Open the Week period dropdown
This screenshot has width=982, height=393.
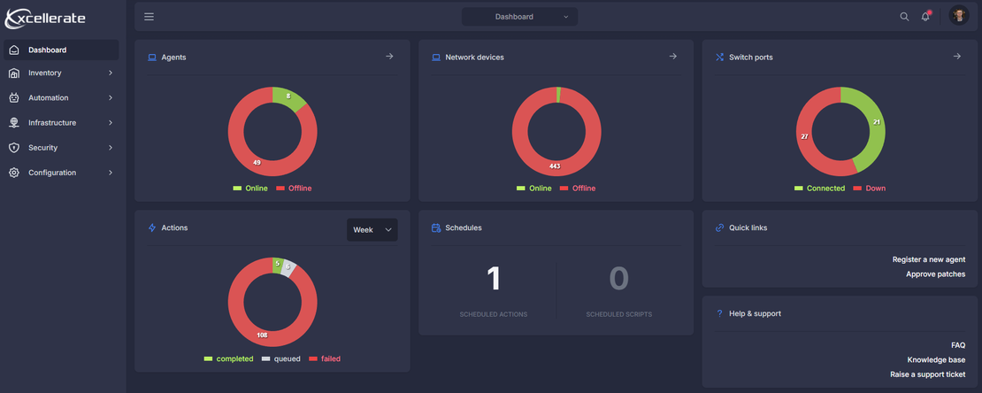[x=372, y=230]
